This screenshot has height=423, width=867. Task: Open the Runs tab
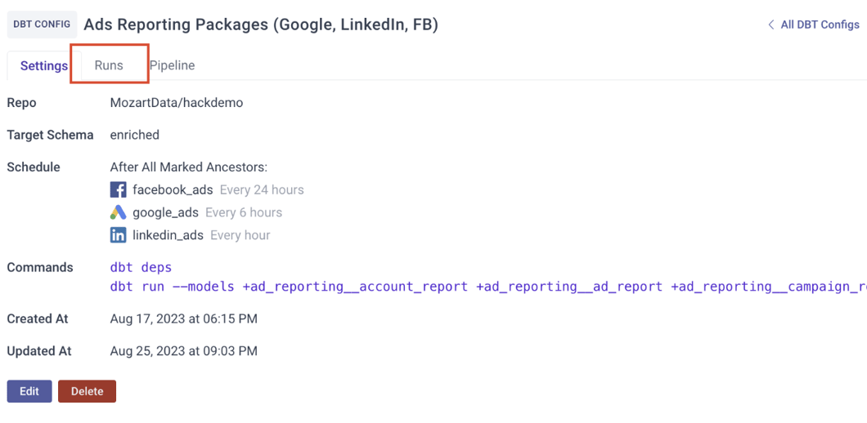[x=109, y=65]
